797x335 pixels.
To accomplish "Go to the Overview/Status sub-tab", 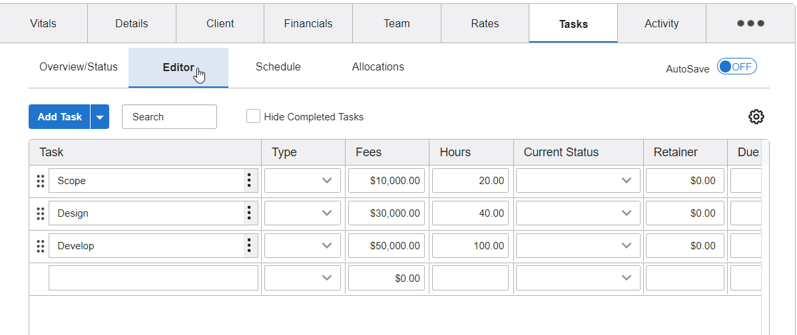I will [x=78, y=67].
